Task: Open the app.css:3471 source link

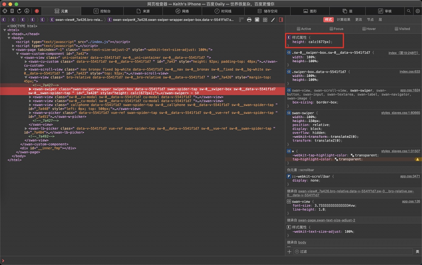Action: [x=410, y=176]
